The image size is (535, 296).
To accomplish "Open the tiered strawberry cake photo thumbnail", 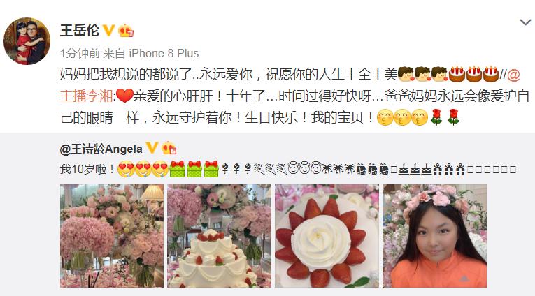I will tap(219, 236).
